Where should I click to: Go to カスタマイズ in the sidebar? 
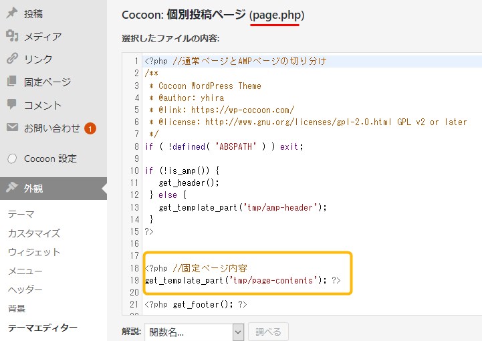click(33, 233)
